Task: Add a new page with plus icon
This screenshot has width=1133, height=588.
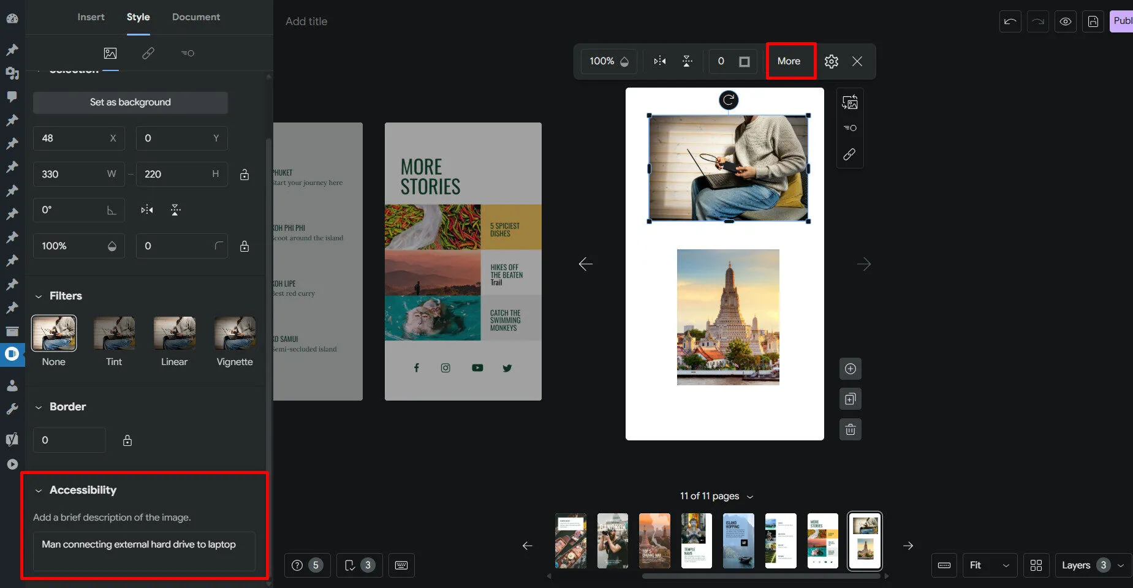Action: point(850,369)
